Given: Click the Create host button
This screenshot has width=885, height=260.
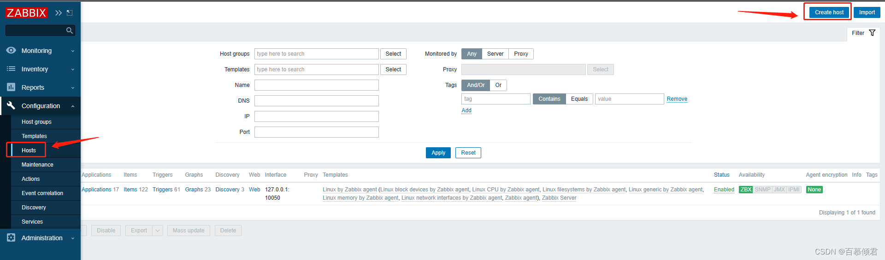Looking at the screenshot, I should point(829,12).
